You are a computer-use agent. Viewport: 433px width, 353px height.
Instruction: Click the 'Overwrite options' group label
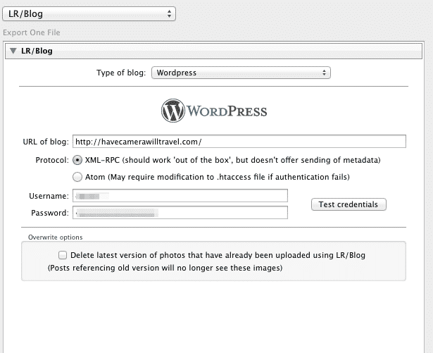click(55, 237)
